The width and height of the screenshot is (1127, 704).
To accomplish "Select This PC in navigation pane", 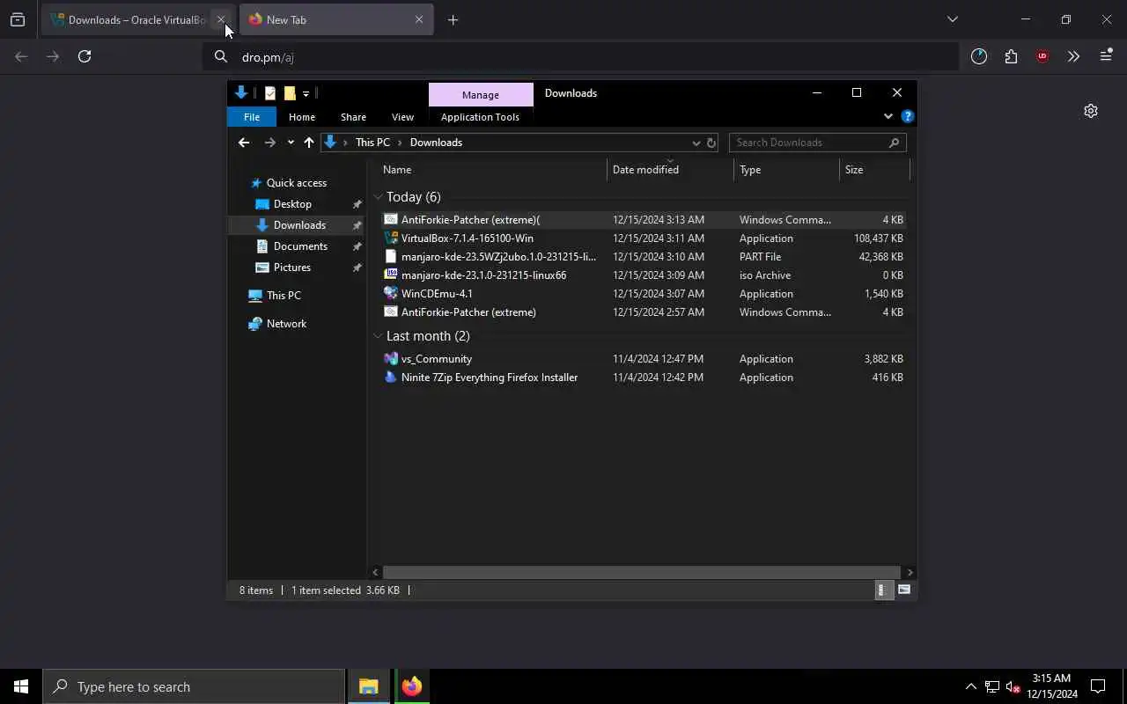I will pos(284,296).
